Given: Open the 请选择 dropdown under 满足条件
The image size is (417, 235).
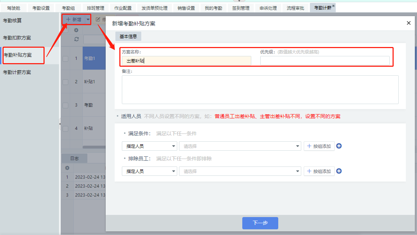Looking at the screenshot, I should pyautogui.click(x=240, y=146).
